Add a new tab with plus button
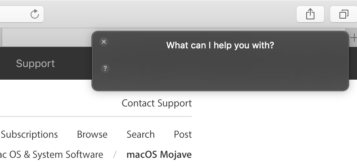 tap(353, 38)
